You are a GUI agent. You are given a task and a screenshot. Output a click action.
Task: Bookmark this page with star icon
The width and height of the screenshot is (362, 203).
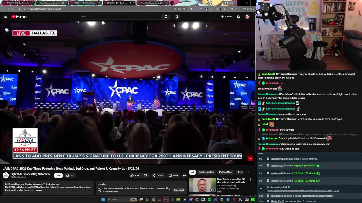pyautogui.click(x=184, y=9)
